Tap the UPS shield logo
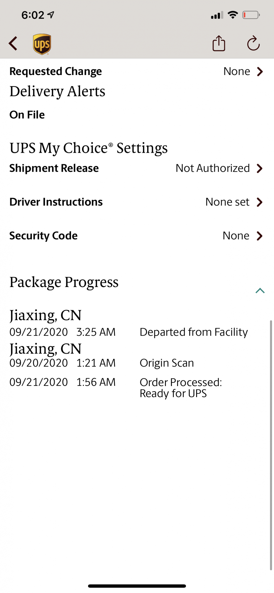This screenshot has width=274, height=593. tap(42, 44)
